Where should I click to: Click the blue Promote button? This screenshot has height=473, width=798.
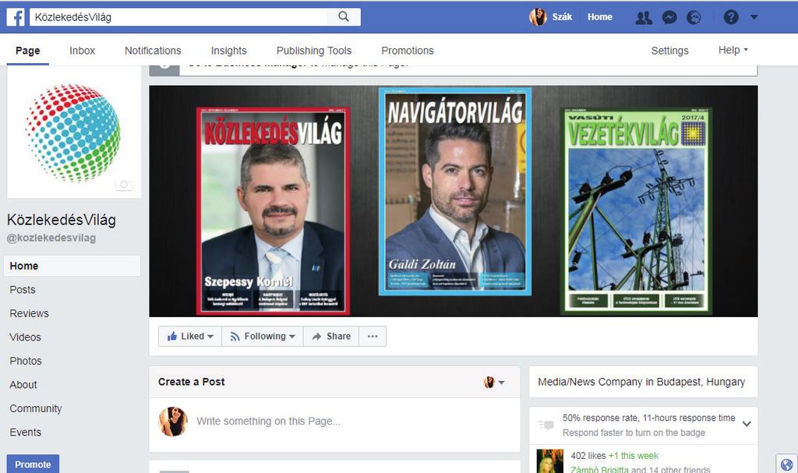coord(33,464)
